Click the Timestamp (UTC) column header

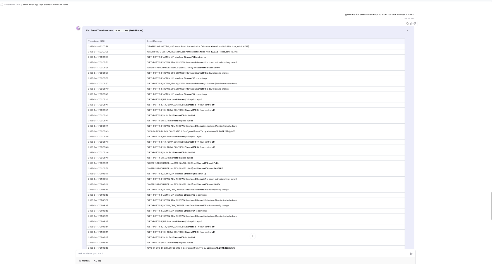pyautogui.click(x=97, y=41)
